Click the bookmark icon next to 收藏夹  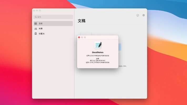click(36, 34)
